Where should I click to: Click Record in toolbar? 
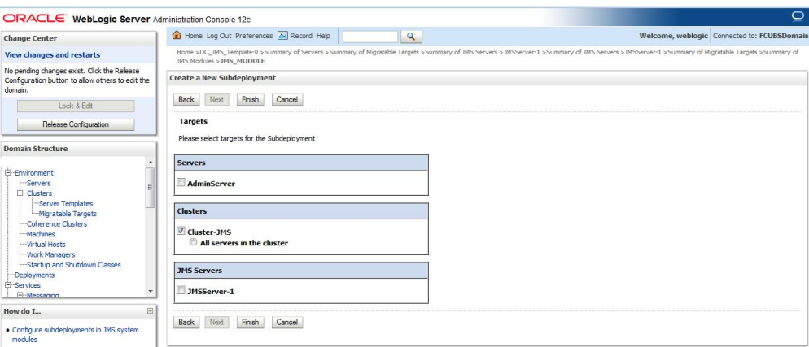coord(301,36)
